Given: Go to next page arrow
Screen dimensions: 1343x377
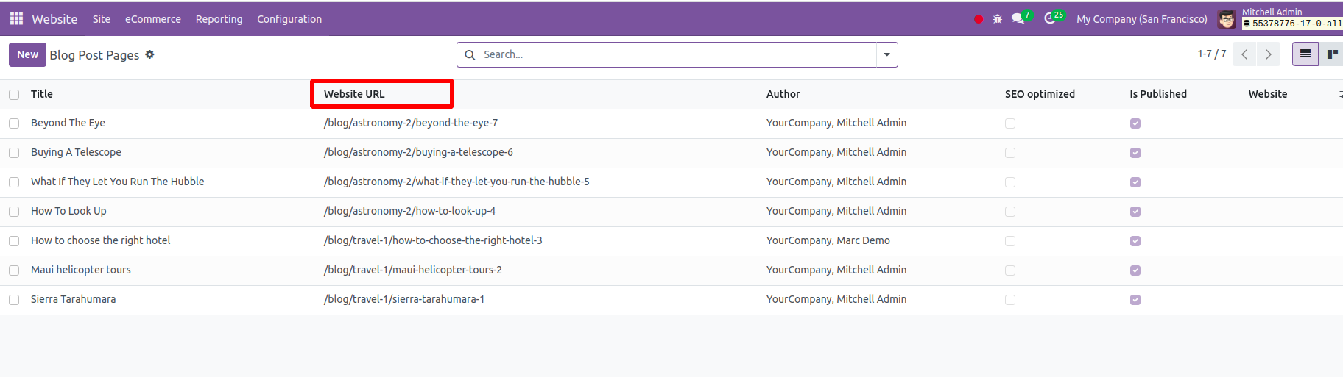Looking at the screenshot, I should tap(1268, 54).
